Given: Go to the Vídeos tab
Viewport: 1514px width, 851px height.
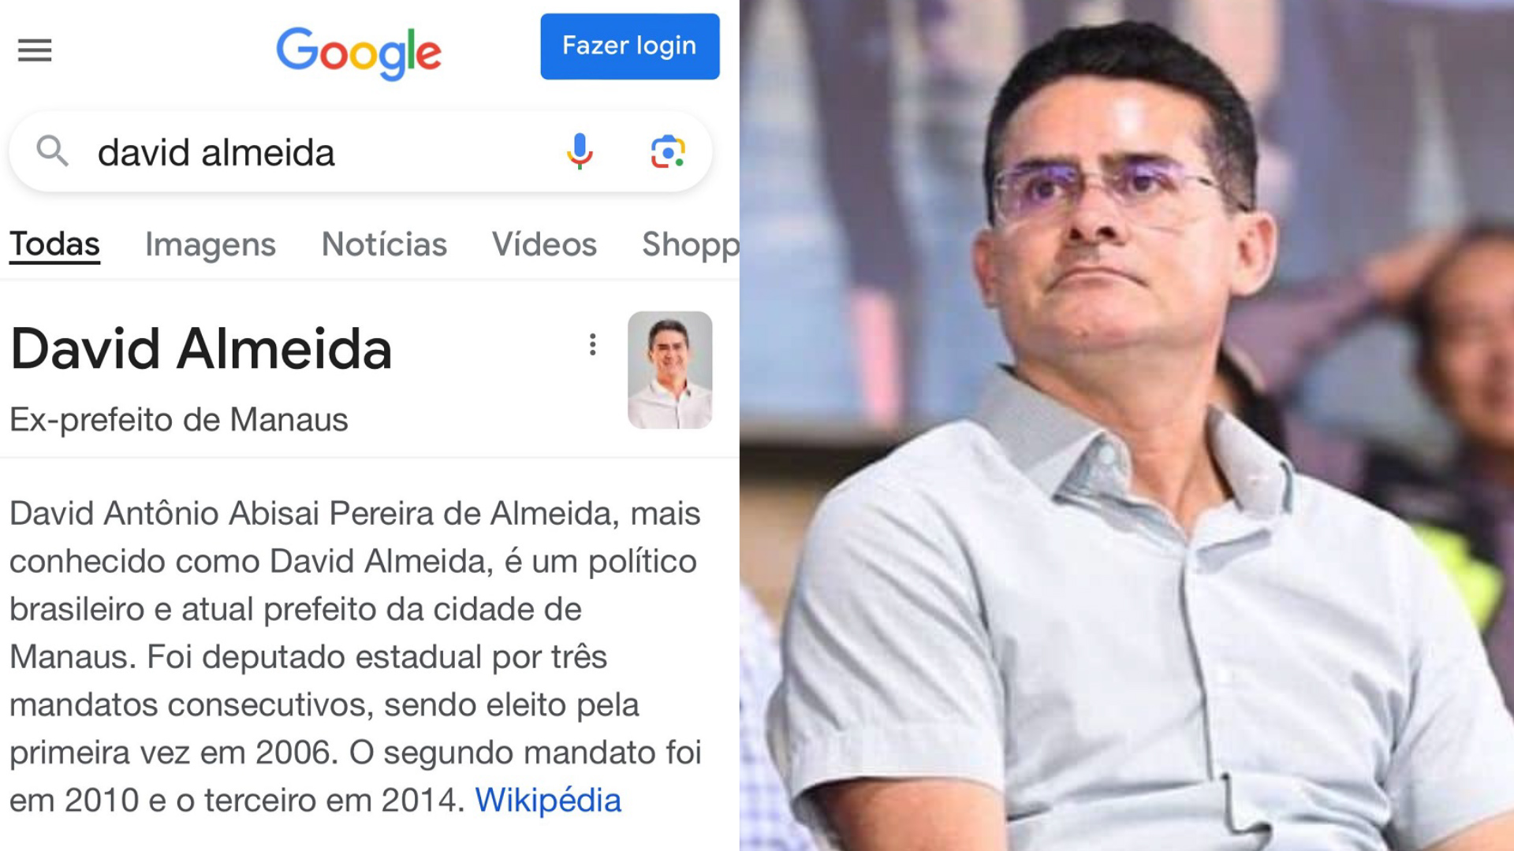Looking at the screenshot, I should 544,245.
